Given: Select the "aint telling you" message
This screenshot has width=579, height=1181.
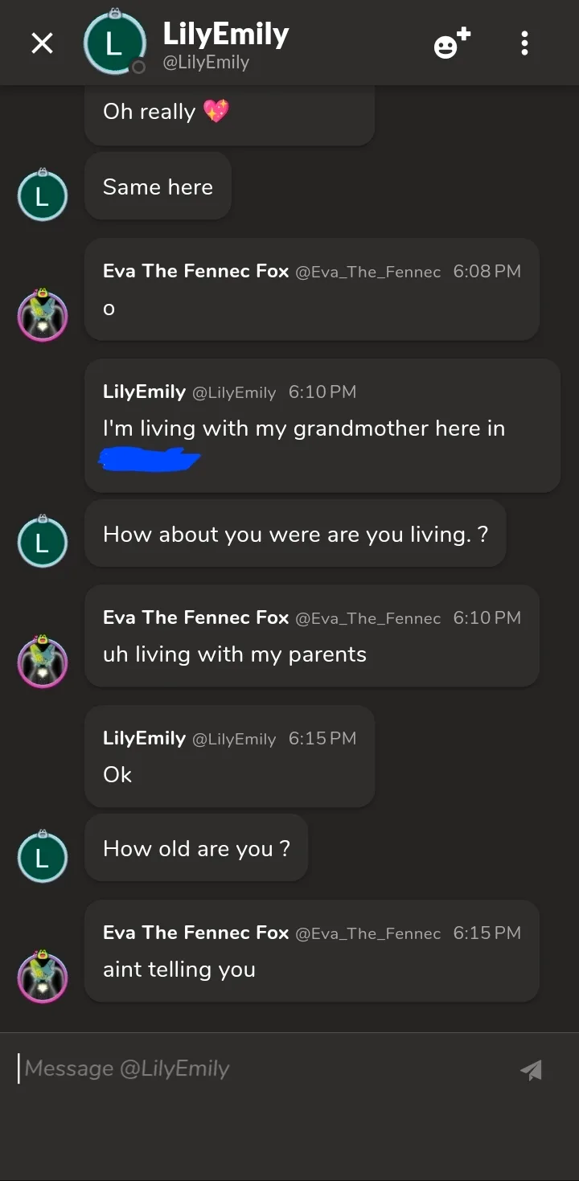Looking at the screenshot, I should coord(179,970).
